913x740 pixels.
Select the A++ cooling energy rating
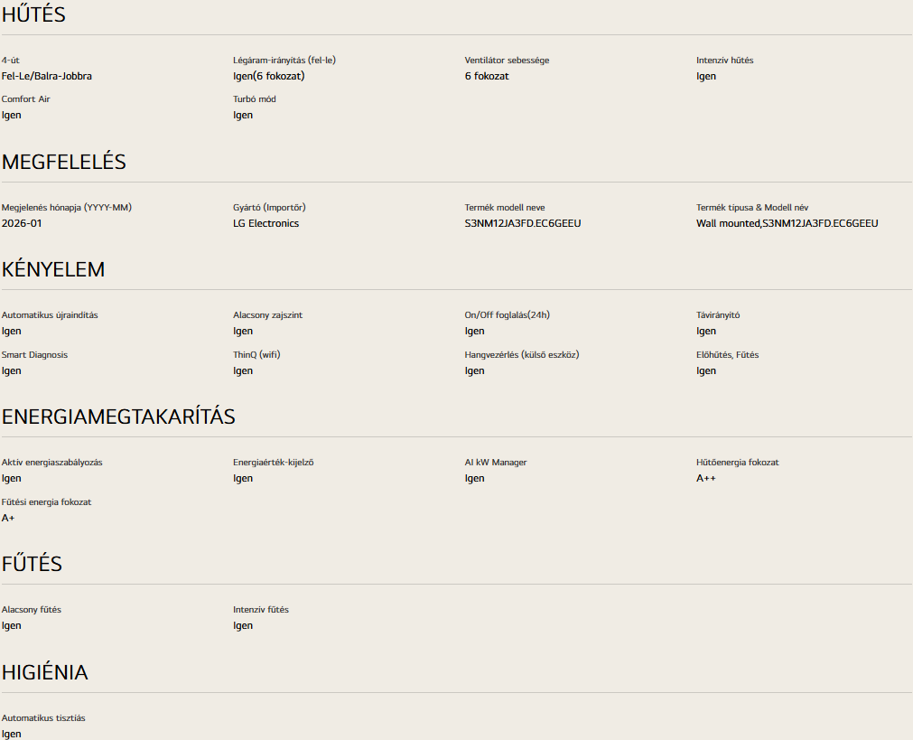click(705, 478)
